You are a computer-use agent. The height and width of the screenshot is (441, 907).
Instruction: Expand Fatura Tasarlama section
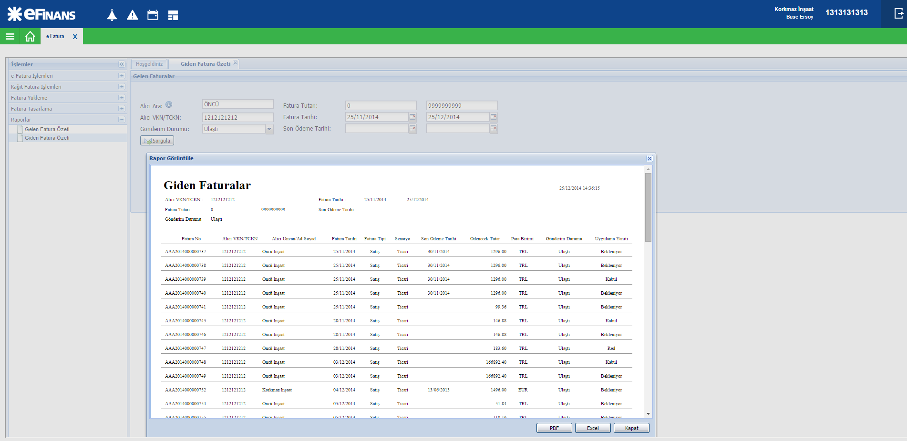(122, 108)
